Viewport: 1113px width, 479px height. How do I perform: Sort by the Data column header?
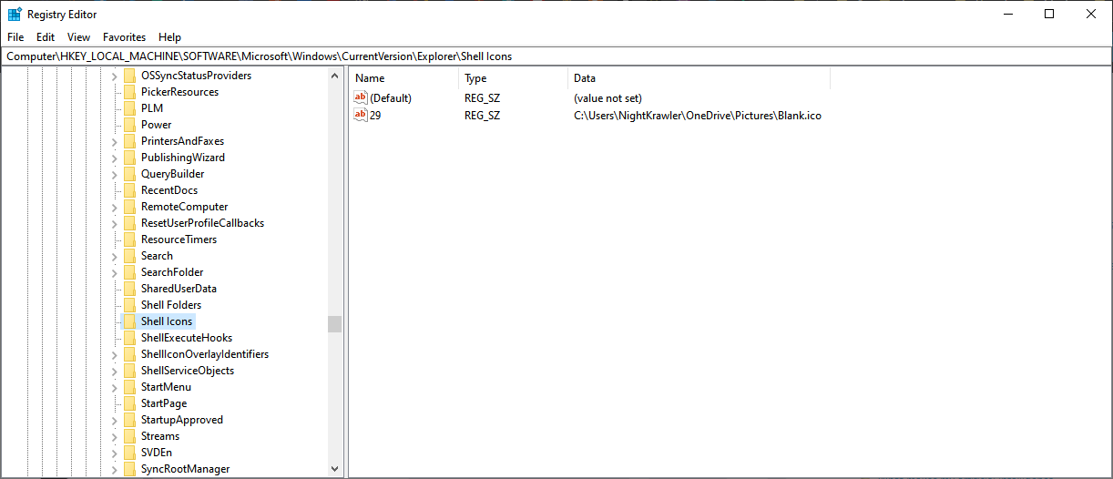[699, 78]
